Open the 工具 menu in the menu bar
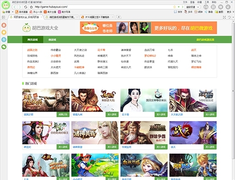The image size is (235, 180). tap(207, 2)
